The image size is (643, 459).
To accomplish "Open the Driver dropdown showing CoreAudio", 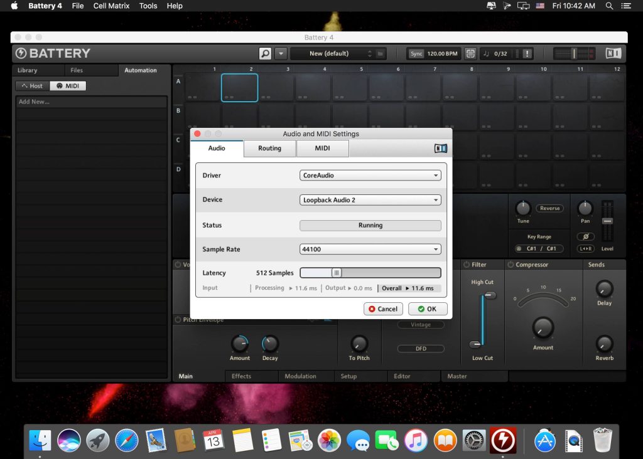I will [370, 176].
